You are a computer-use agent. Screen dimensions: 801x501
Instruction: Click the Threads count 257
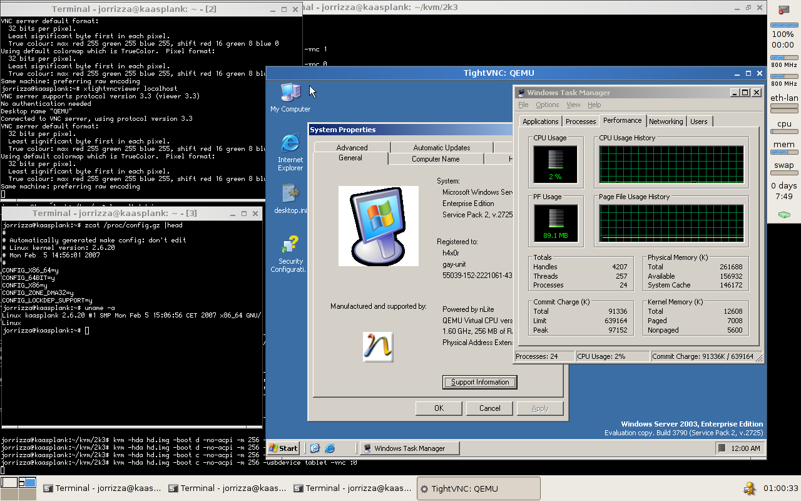(x=621, y=276)
